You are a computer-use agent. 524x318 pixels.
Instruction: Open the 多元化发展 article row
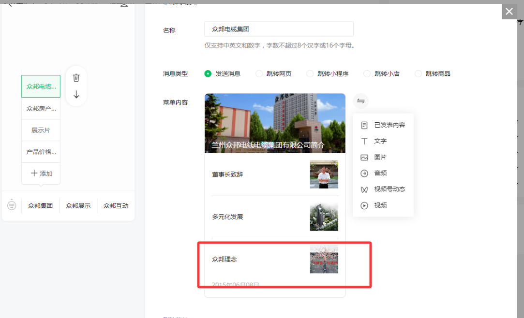[275, 217]
